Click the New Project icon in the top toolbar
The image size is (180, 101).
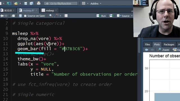pyautogui.click(x=9, y=3)
